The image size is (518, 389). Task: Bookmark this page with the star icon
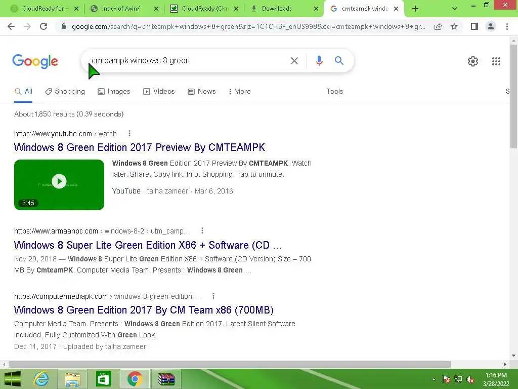point(454,26)
